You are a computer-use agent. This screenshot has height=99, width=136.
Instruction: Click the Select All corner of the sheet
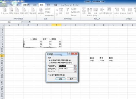coord(2,25)
